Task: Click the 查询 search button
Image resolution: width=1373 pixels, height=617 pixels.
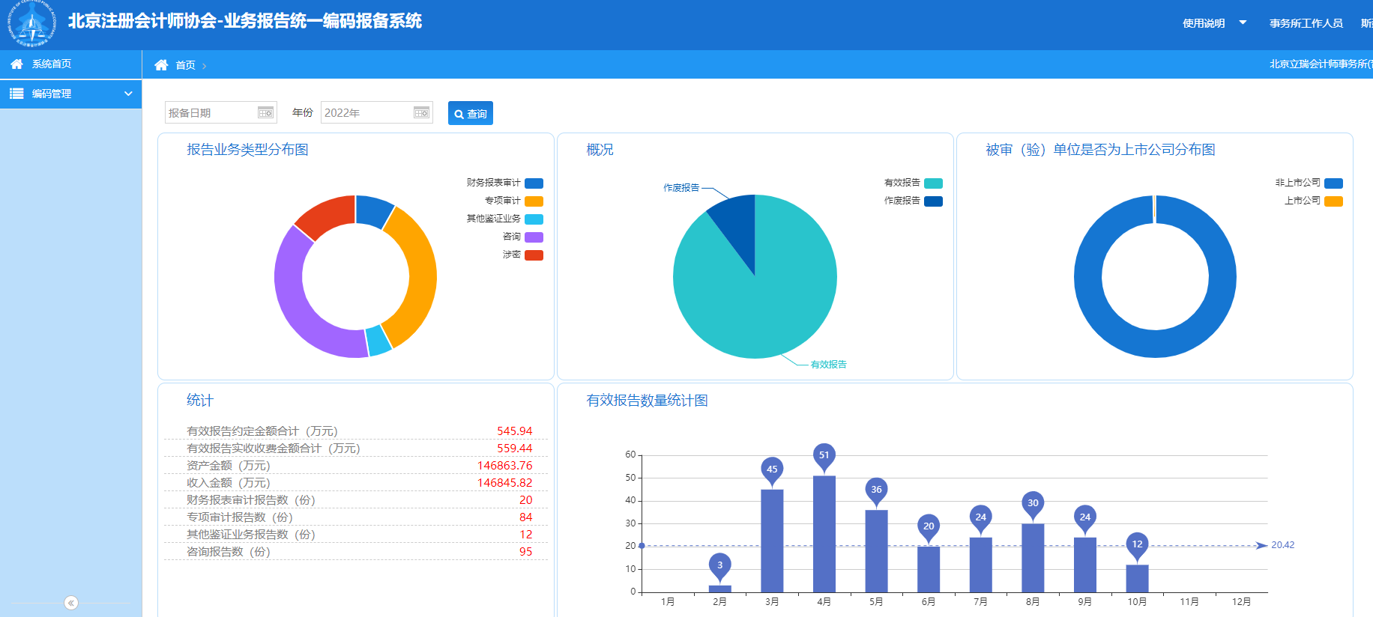Action: 470,113
